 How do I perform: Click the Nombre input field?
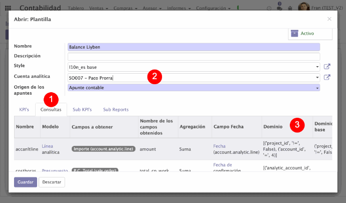pos(194,47)
